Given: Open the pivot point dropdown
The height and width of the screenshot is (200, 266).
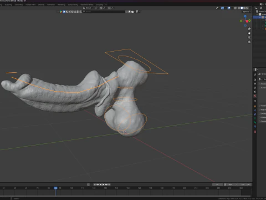Looking at the screenshot, I should point(96,8).
